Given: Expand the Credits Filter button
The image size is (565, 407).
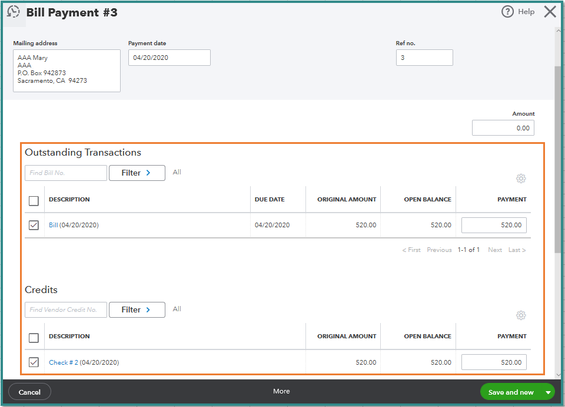Looking at the screenshot, I should (x=137, y=310).
